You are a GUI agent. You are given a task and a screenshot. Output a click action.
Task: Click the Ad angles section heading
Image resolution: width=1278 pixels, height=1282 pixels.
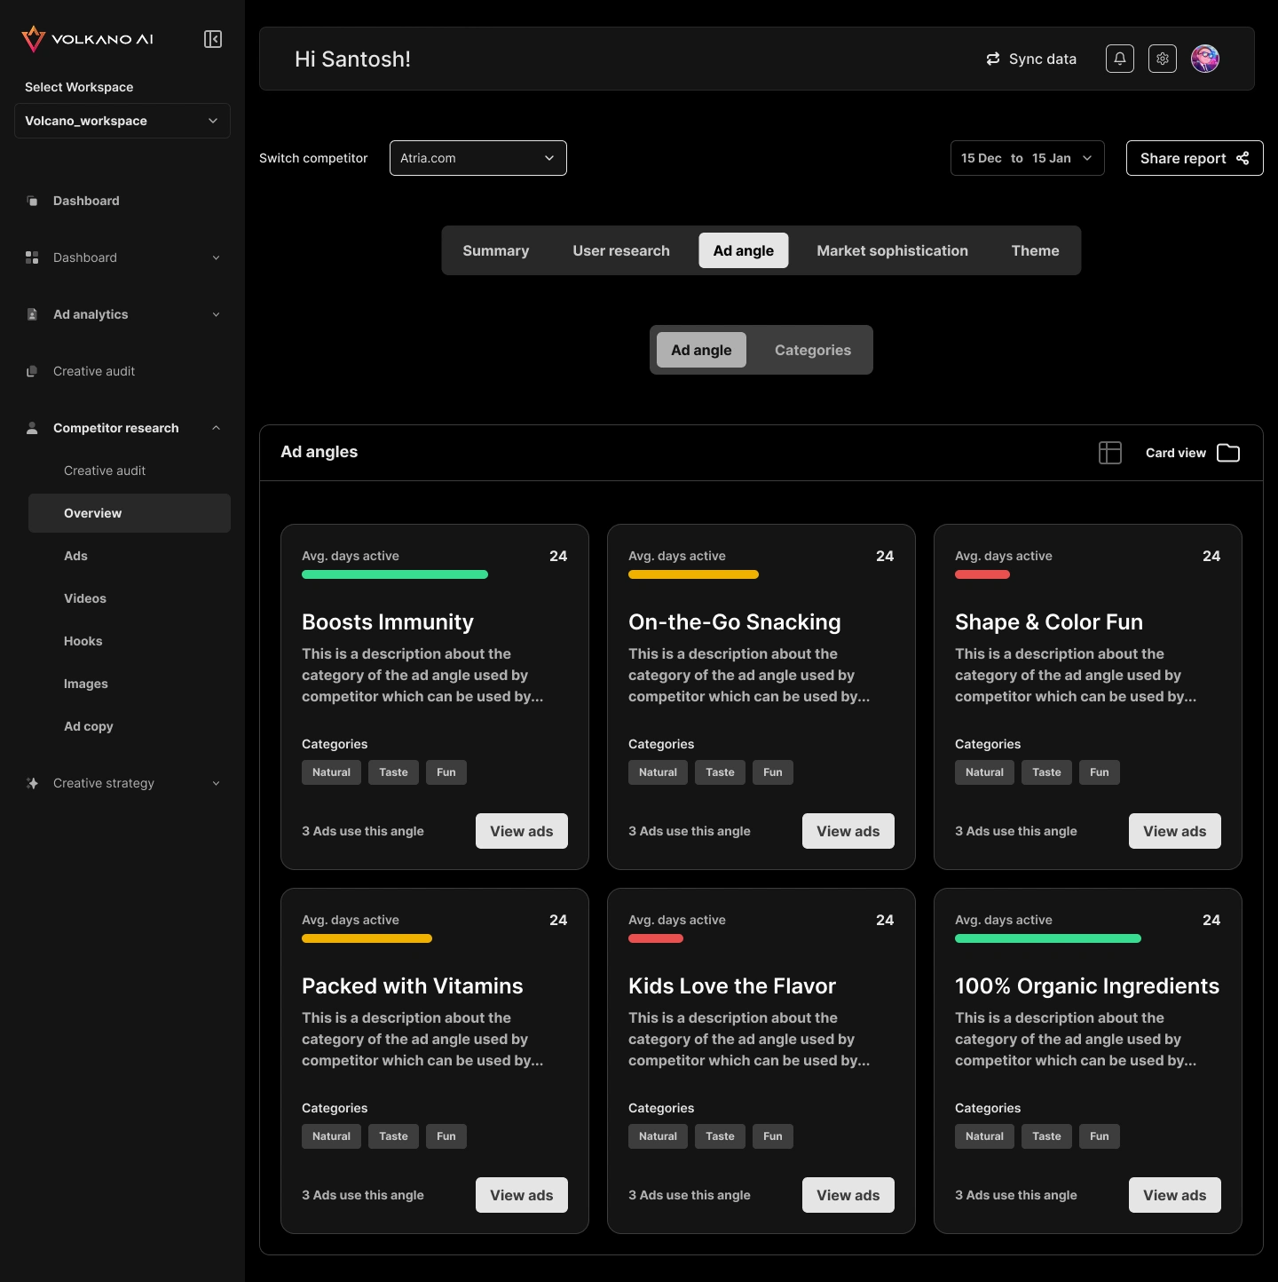(319, 452)
